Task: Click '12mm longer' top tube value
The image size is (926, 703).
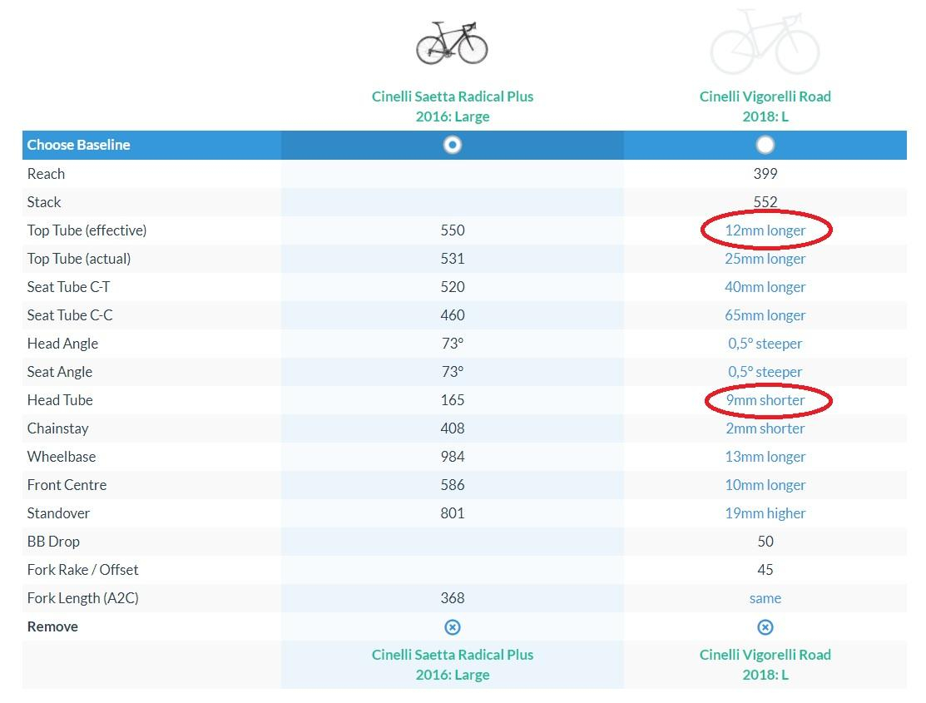Action: click(765, 230)
